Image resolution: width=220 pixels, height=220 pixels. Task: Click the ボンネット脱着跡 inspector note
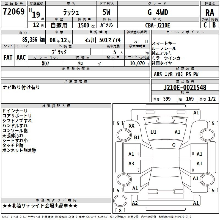tap(19, 150)
